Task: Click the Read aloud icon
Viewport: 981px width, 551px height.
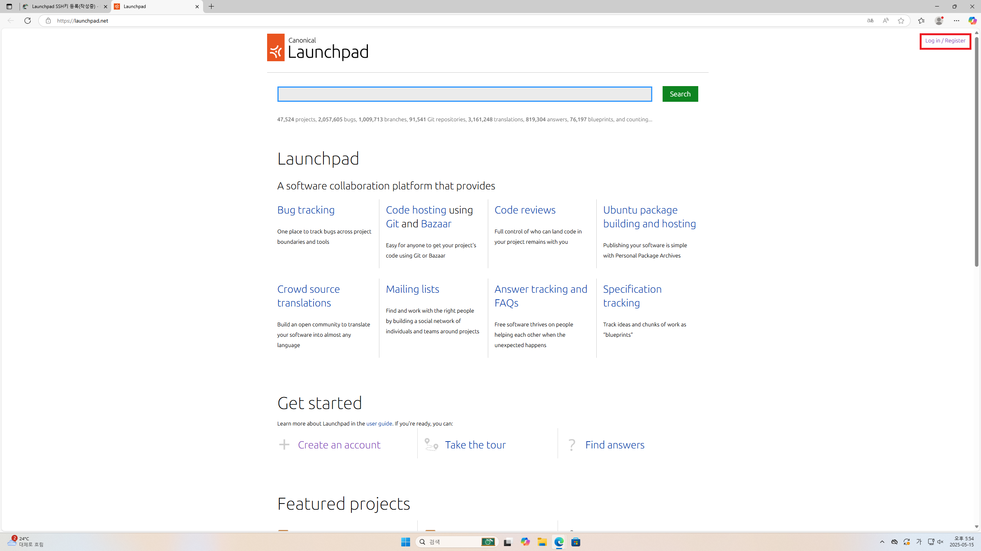Action: click(x=885, y=21)
